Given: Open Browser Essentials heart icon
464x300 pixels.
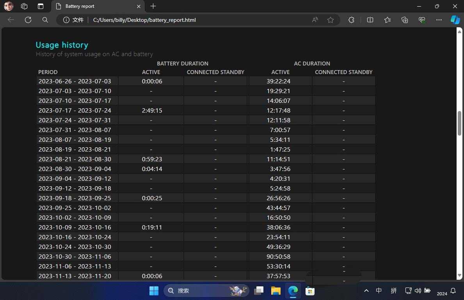Looking at the screenshot, I should coord(422,20).
